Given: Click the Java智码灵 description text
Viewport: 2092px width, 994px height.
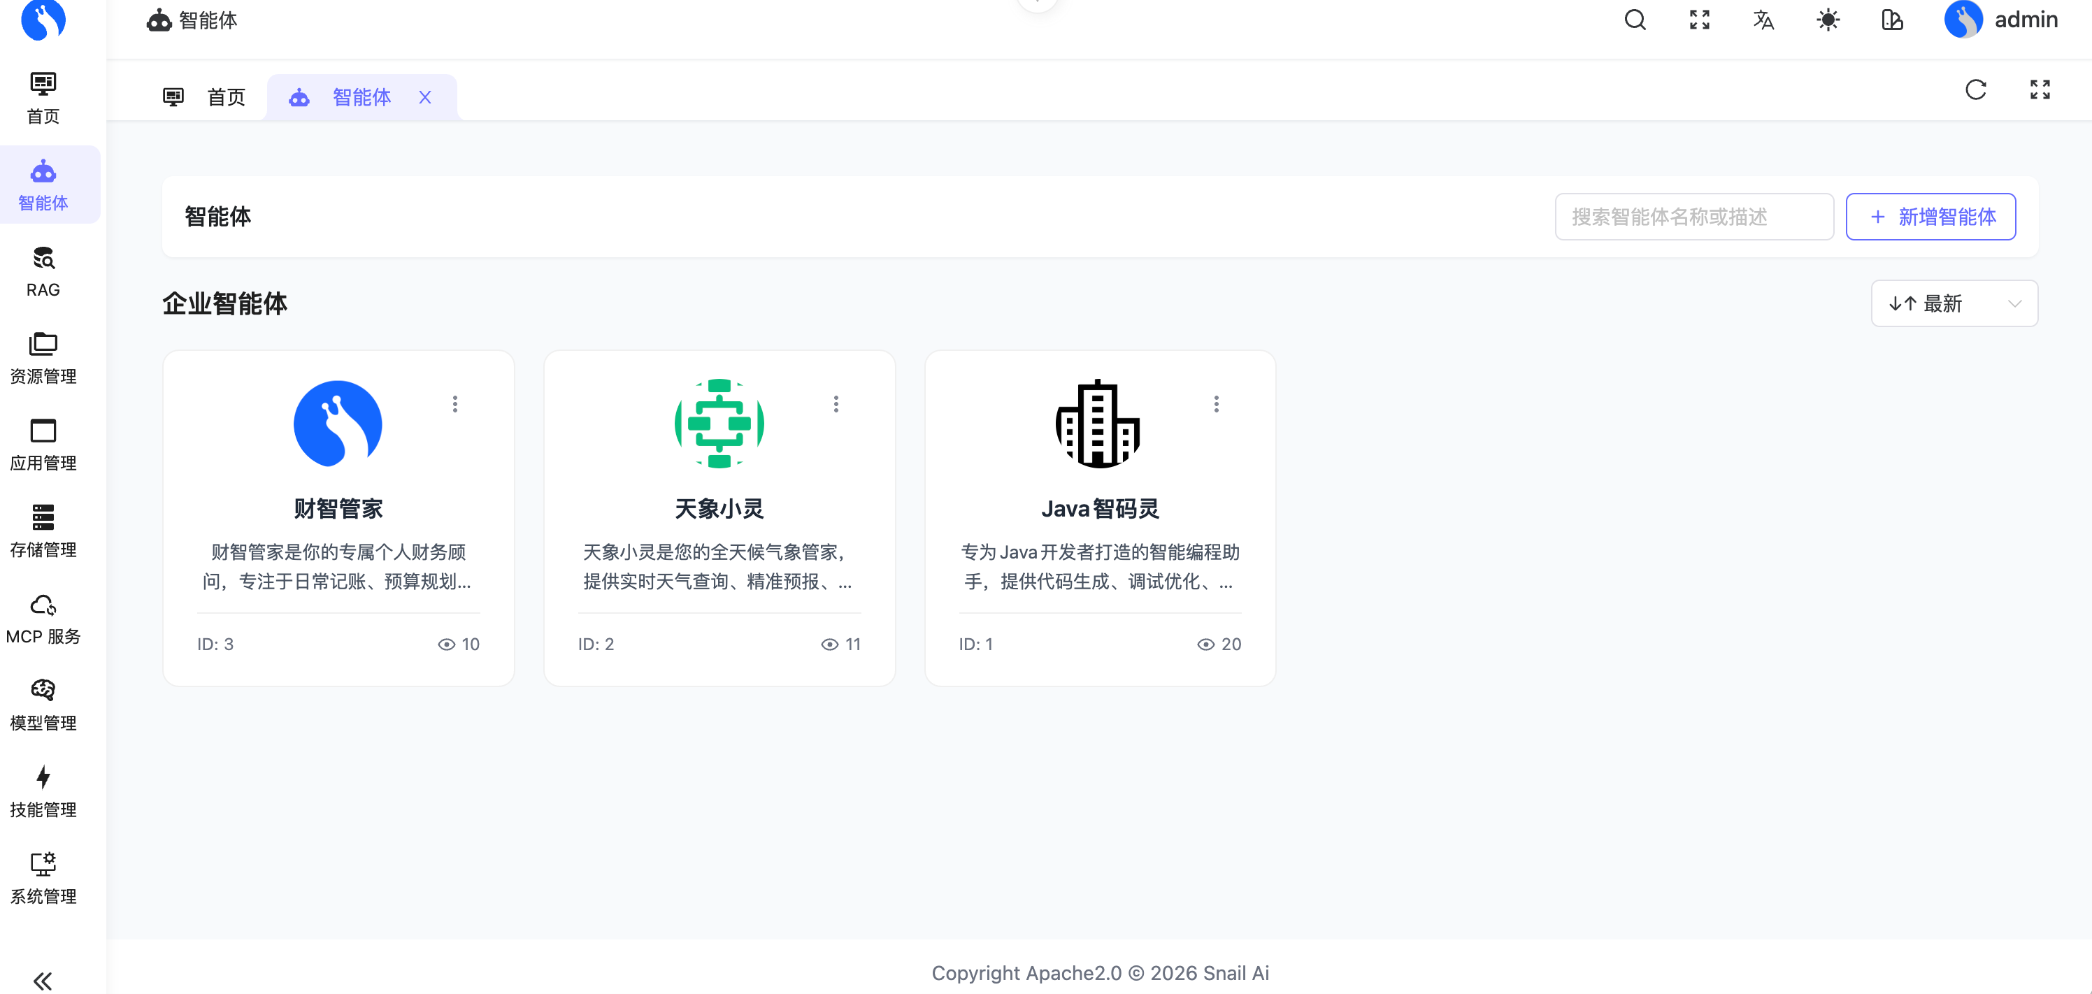Looking at the screenshot, I should coord(1100,567).
